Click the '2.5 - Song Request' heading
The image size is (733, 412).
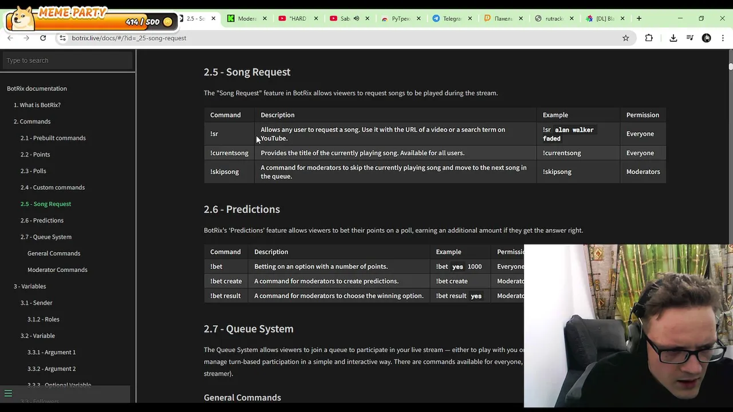point(247,72)
